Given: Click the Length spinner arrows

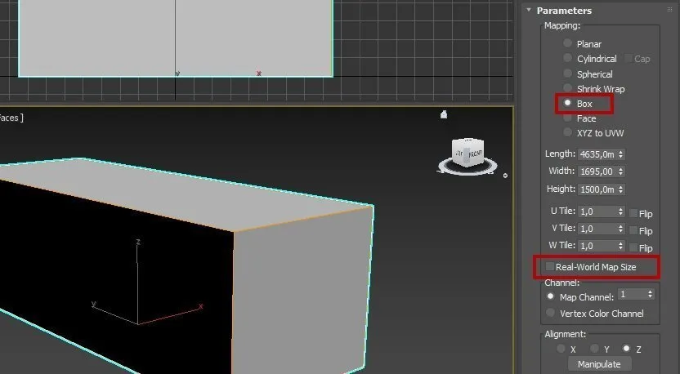Looking at the screenshot, I should 622,154.
